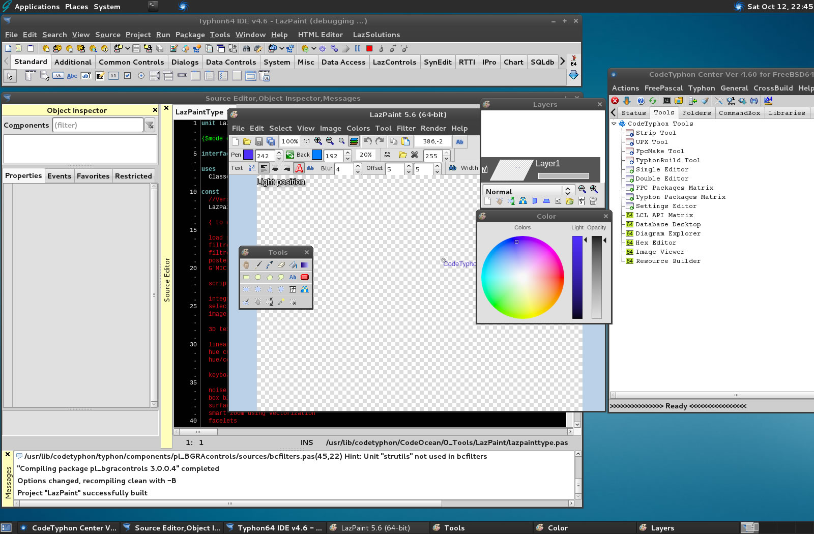Open Applications menu in top panel
The height and width of the screenshot is (534, 814).
coord(37,7)
